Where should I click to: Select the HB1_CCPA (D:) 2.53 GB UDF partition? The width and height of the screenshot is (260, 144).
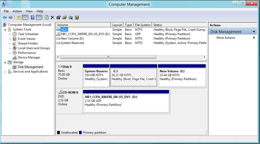click(x=126, y=101)
